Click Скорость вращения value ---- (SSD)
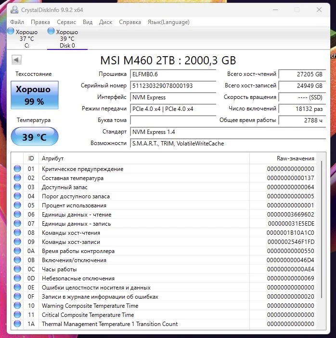 coord(302,97)
